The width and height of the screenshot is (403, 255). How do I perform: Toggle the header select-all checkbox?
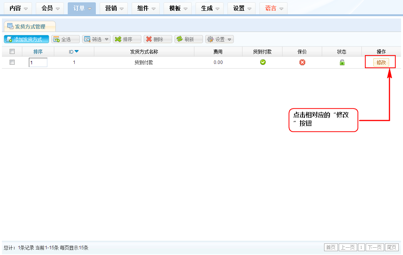12,52
